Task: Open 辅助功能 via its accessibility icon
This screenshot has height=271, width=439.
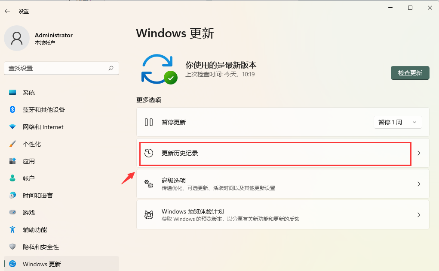Action: coord(12,229)
